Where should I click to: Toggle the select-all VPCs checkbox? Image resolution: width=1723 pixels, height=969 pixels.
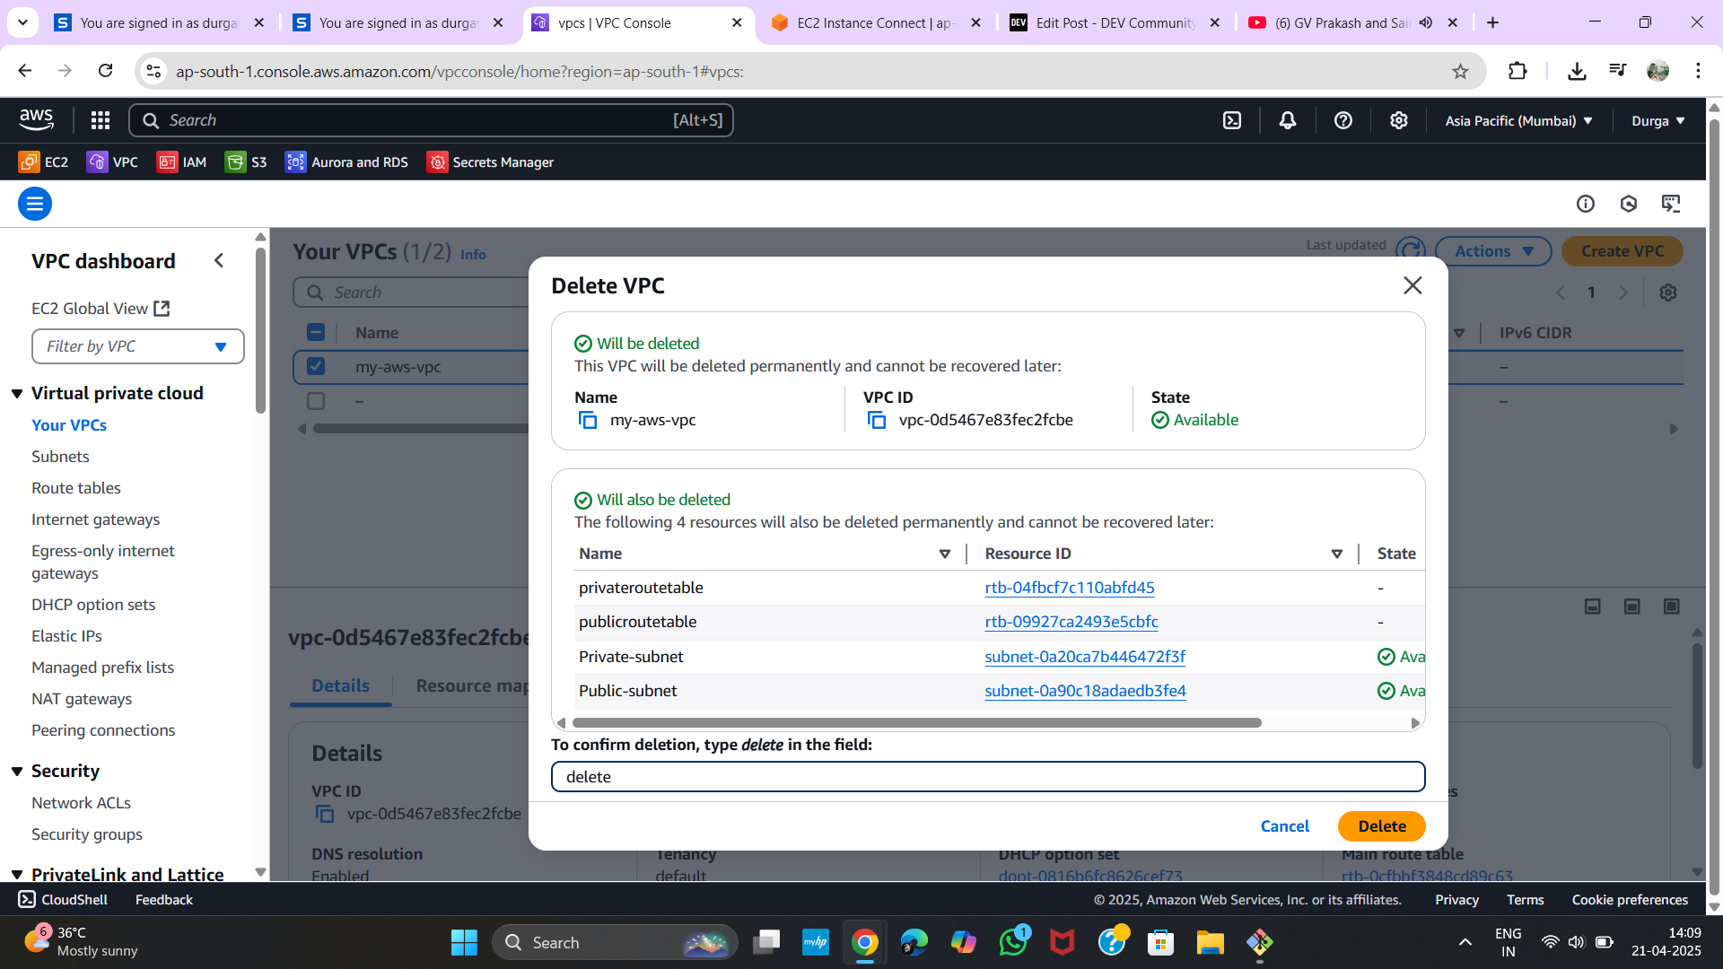point(316,332)
